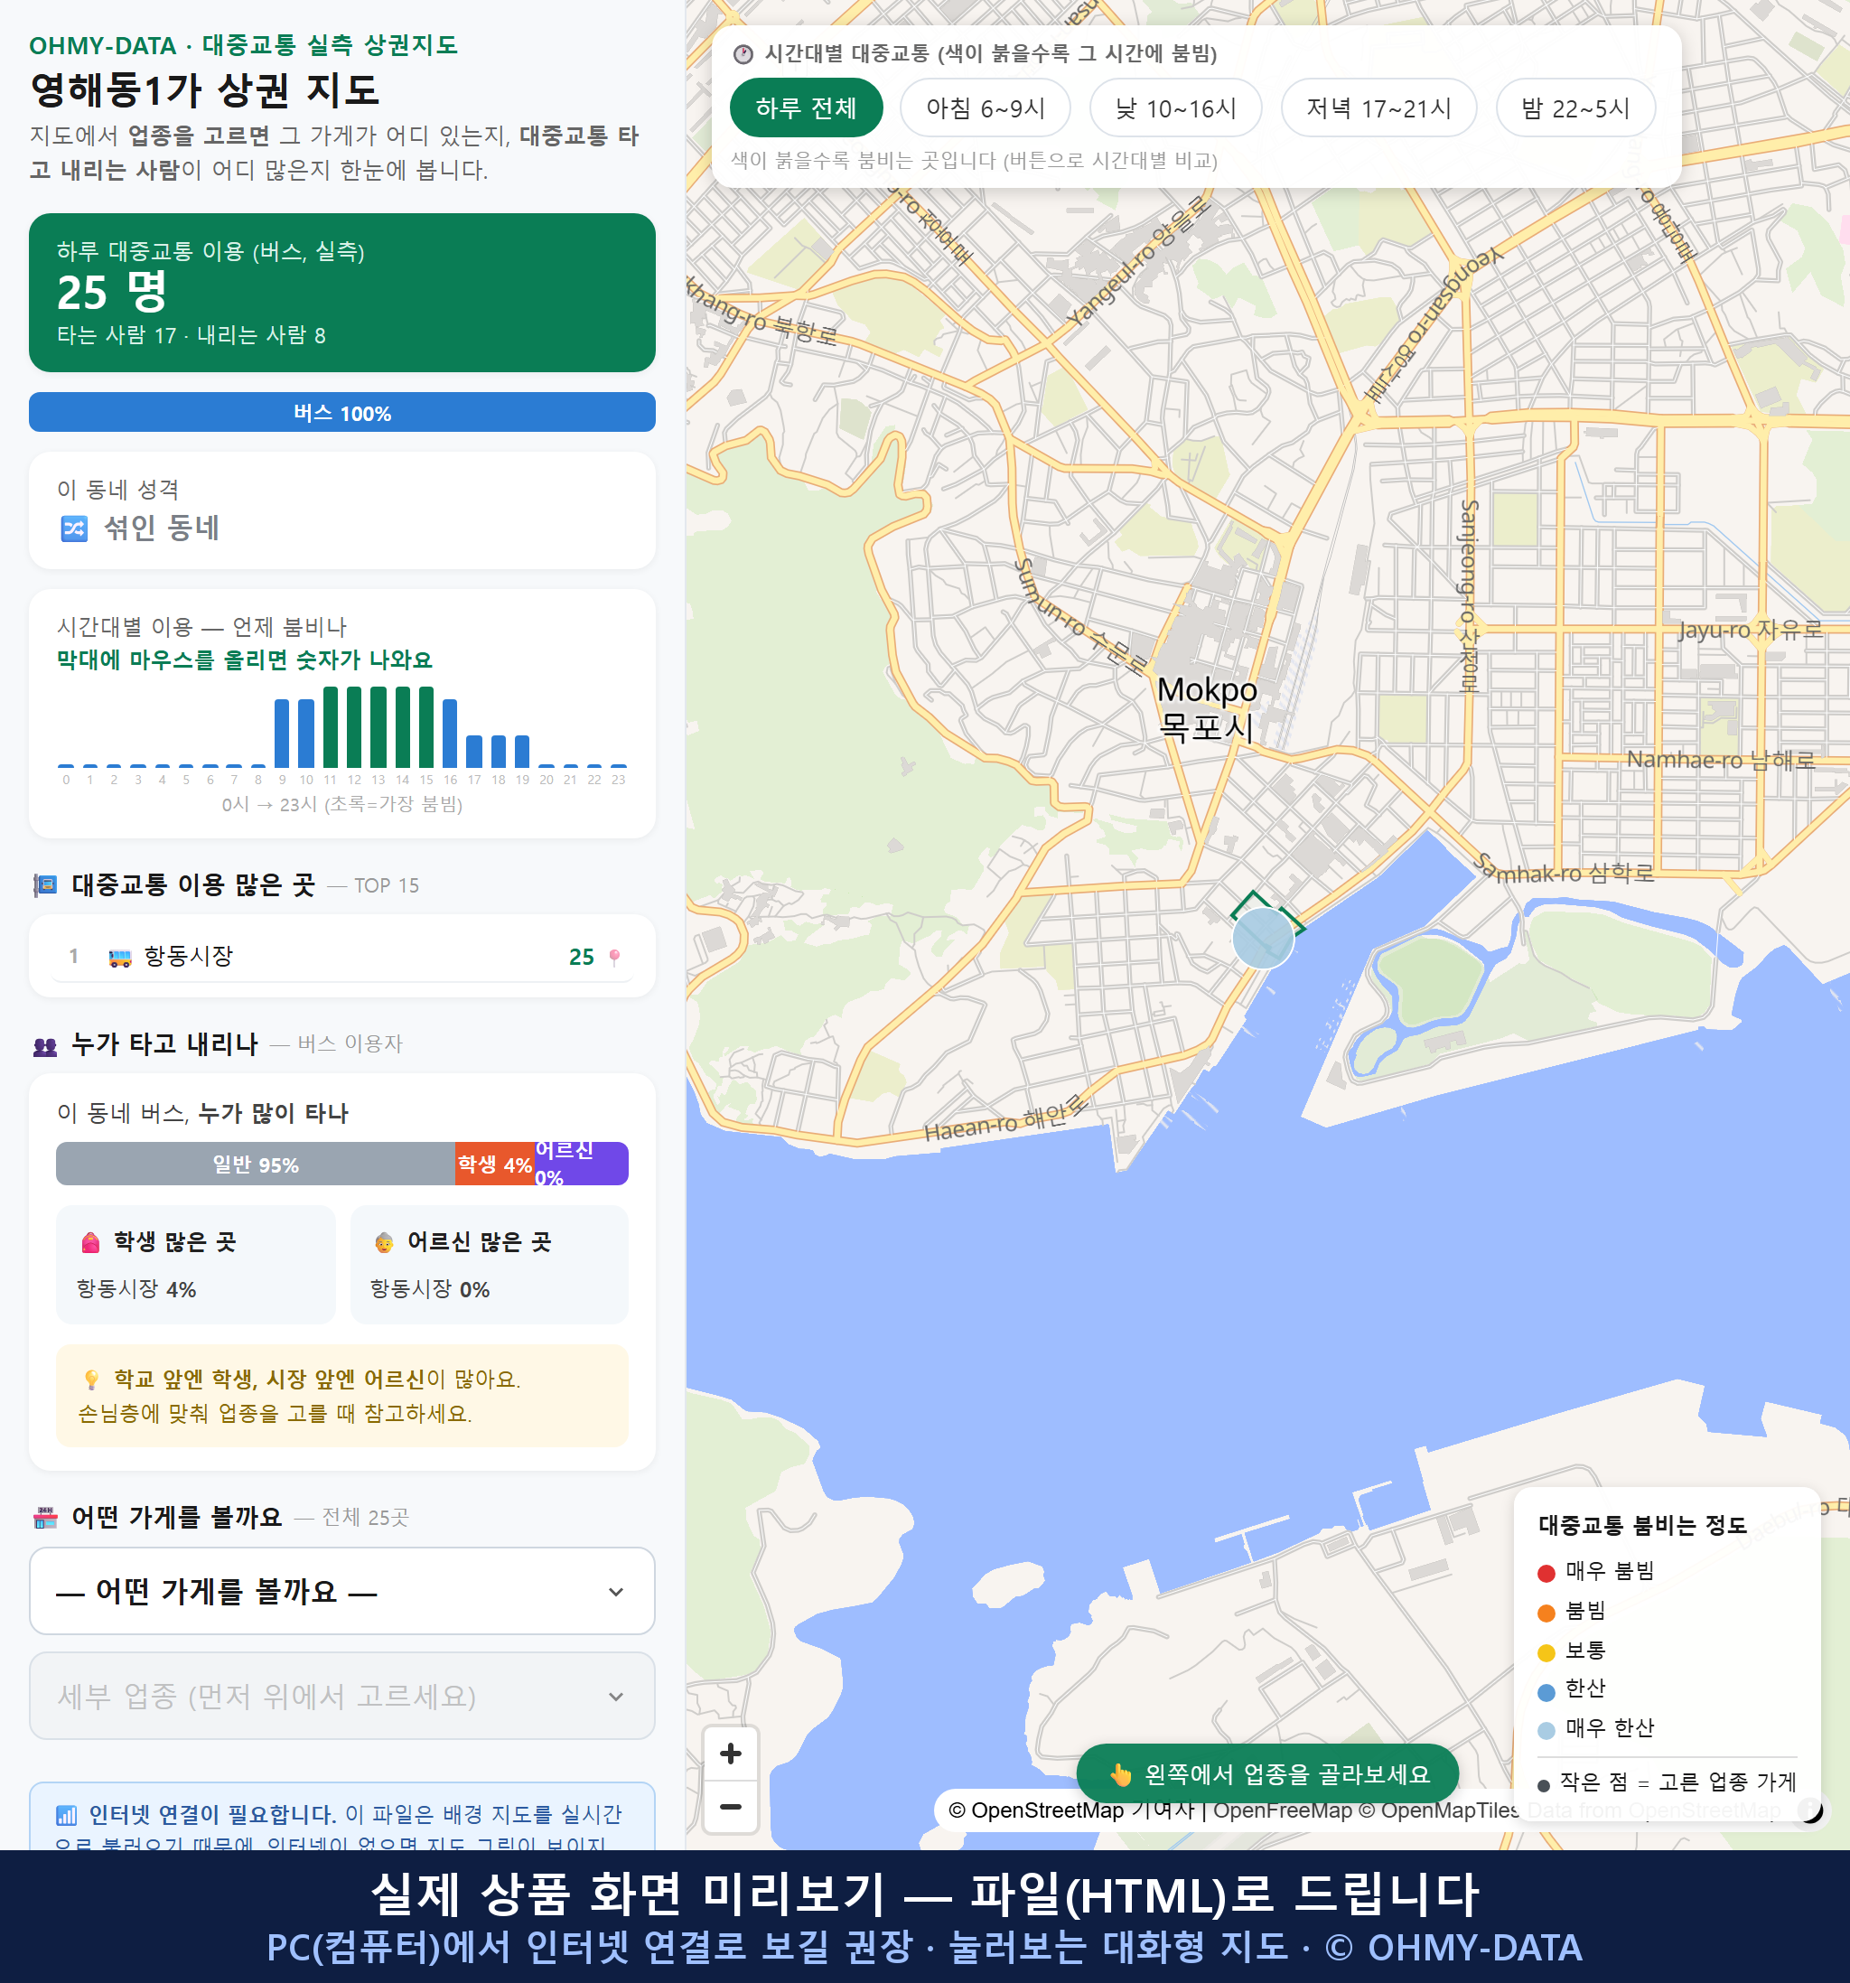Image resolution: width=1850 pixels, height=1983 pixels.
Task: Click the shop icon beside 어떤 가게를 볼까요 heading
Action: point(45,1517)
